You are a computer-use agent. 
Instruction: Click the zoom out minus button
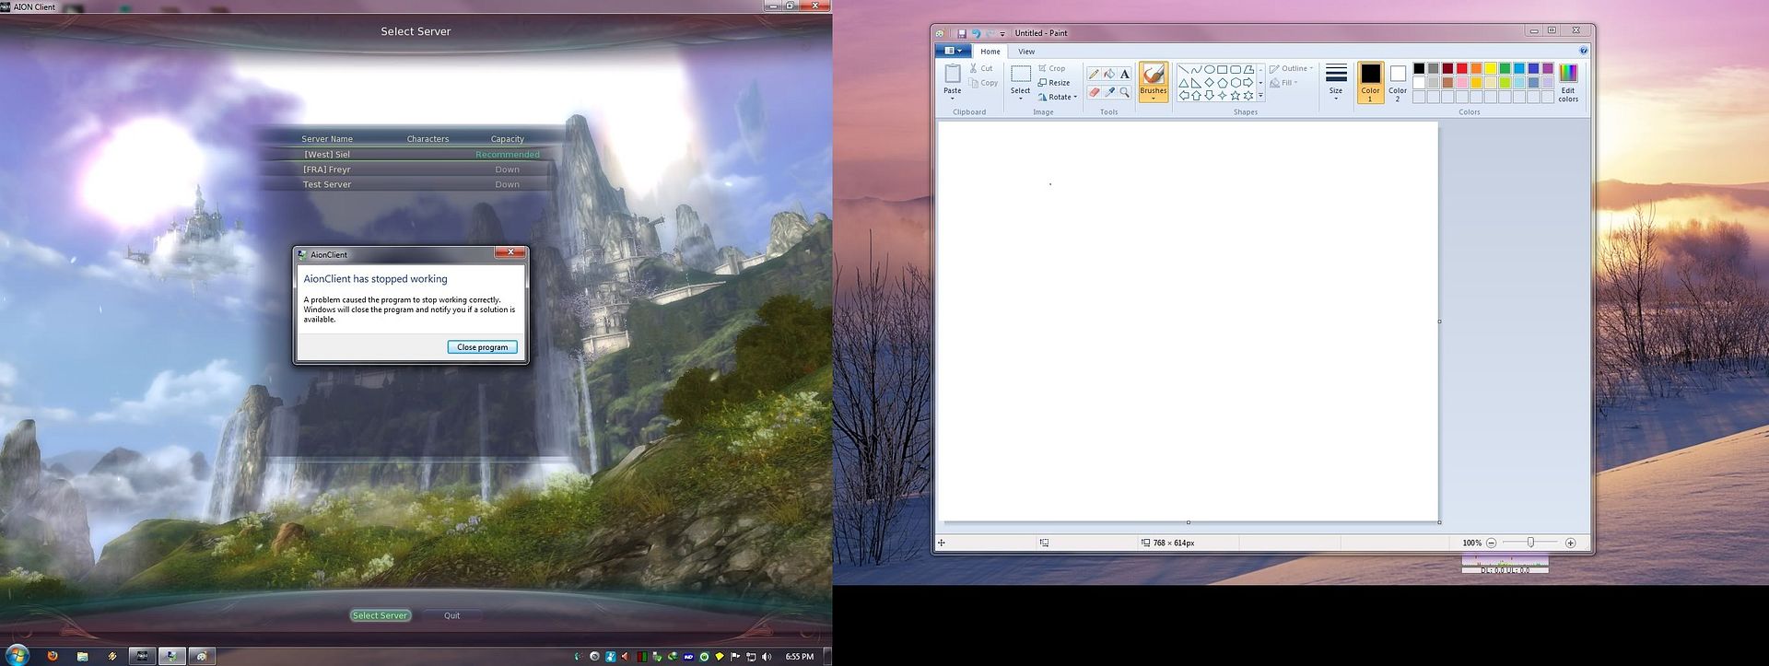1491,543
